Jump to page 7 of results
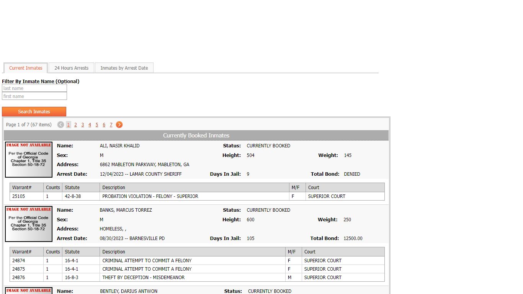 pos(111,125)
